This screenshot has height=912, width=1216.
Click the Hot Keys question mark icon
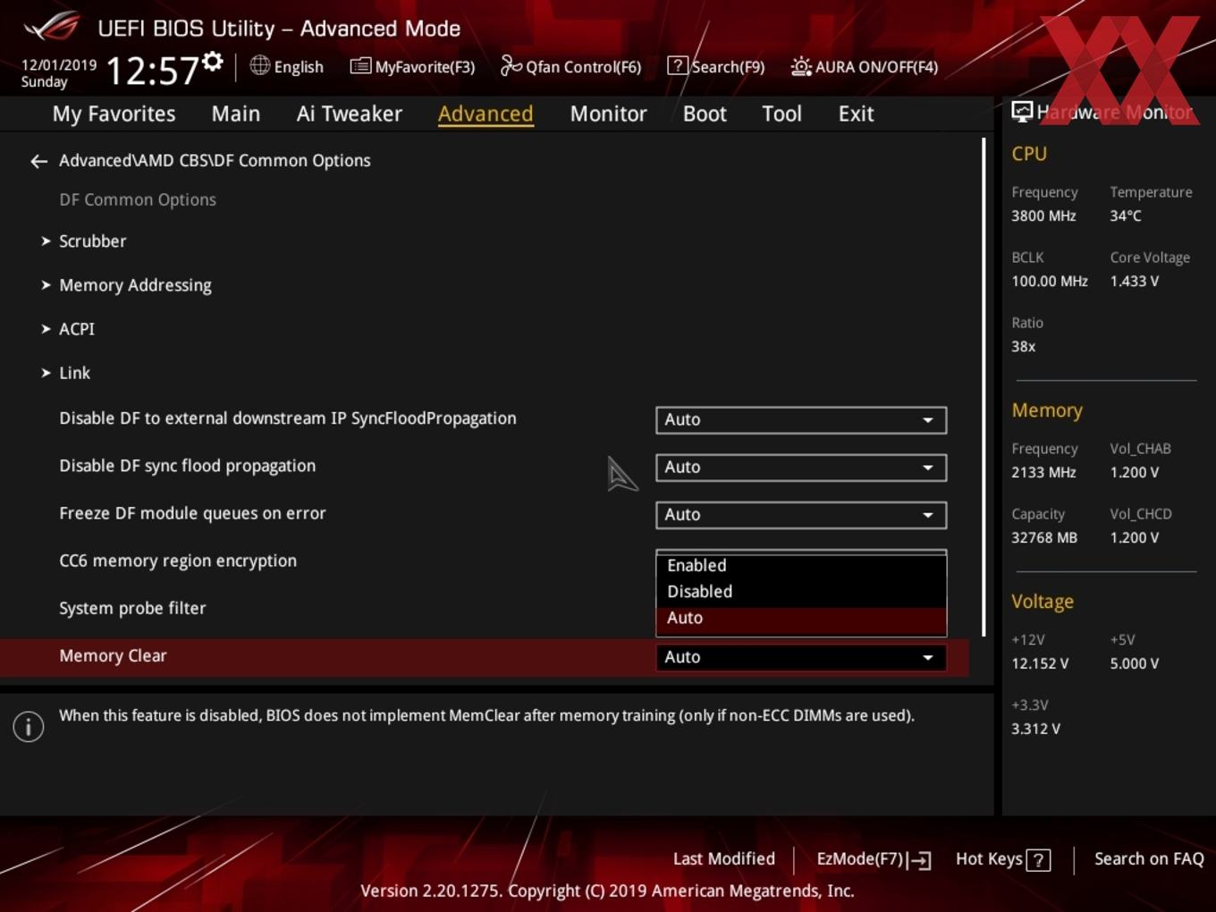click(1038, 860)
